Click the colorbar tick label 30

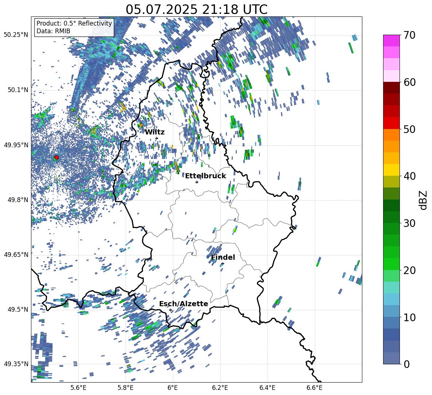409,223
